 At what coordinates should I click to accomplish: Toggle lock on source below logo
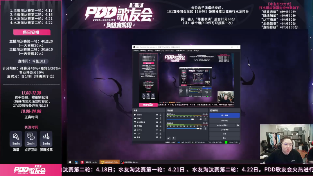point(160,137)
